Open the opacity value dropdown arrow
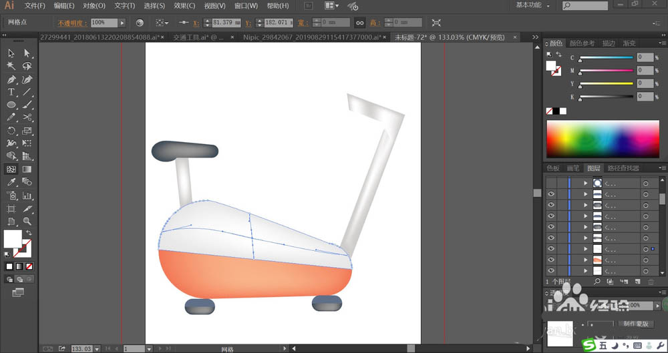This screenshot has height=353, width=668. point(122,23)
